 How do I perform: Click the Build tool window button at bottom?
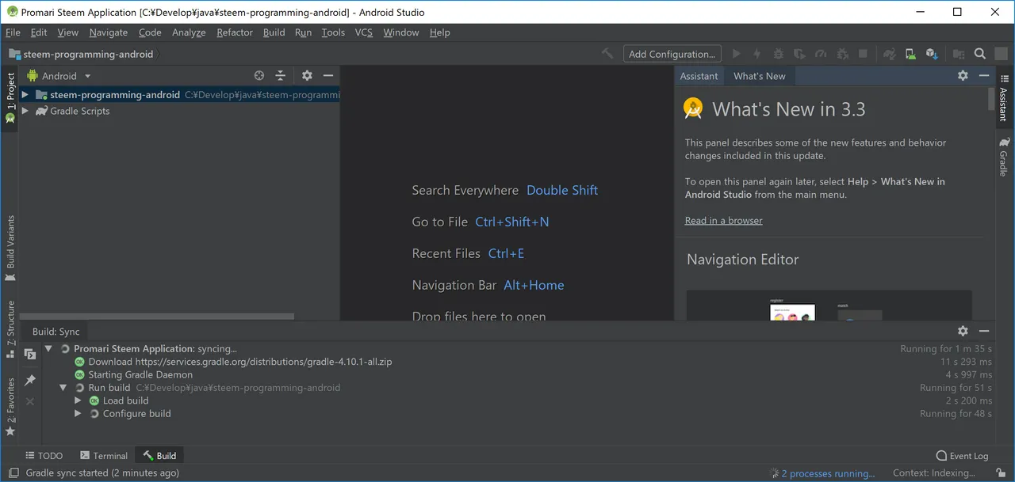160,456
